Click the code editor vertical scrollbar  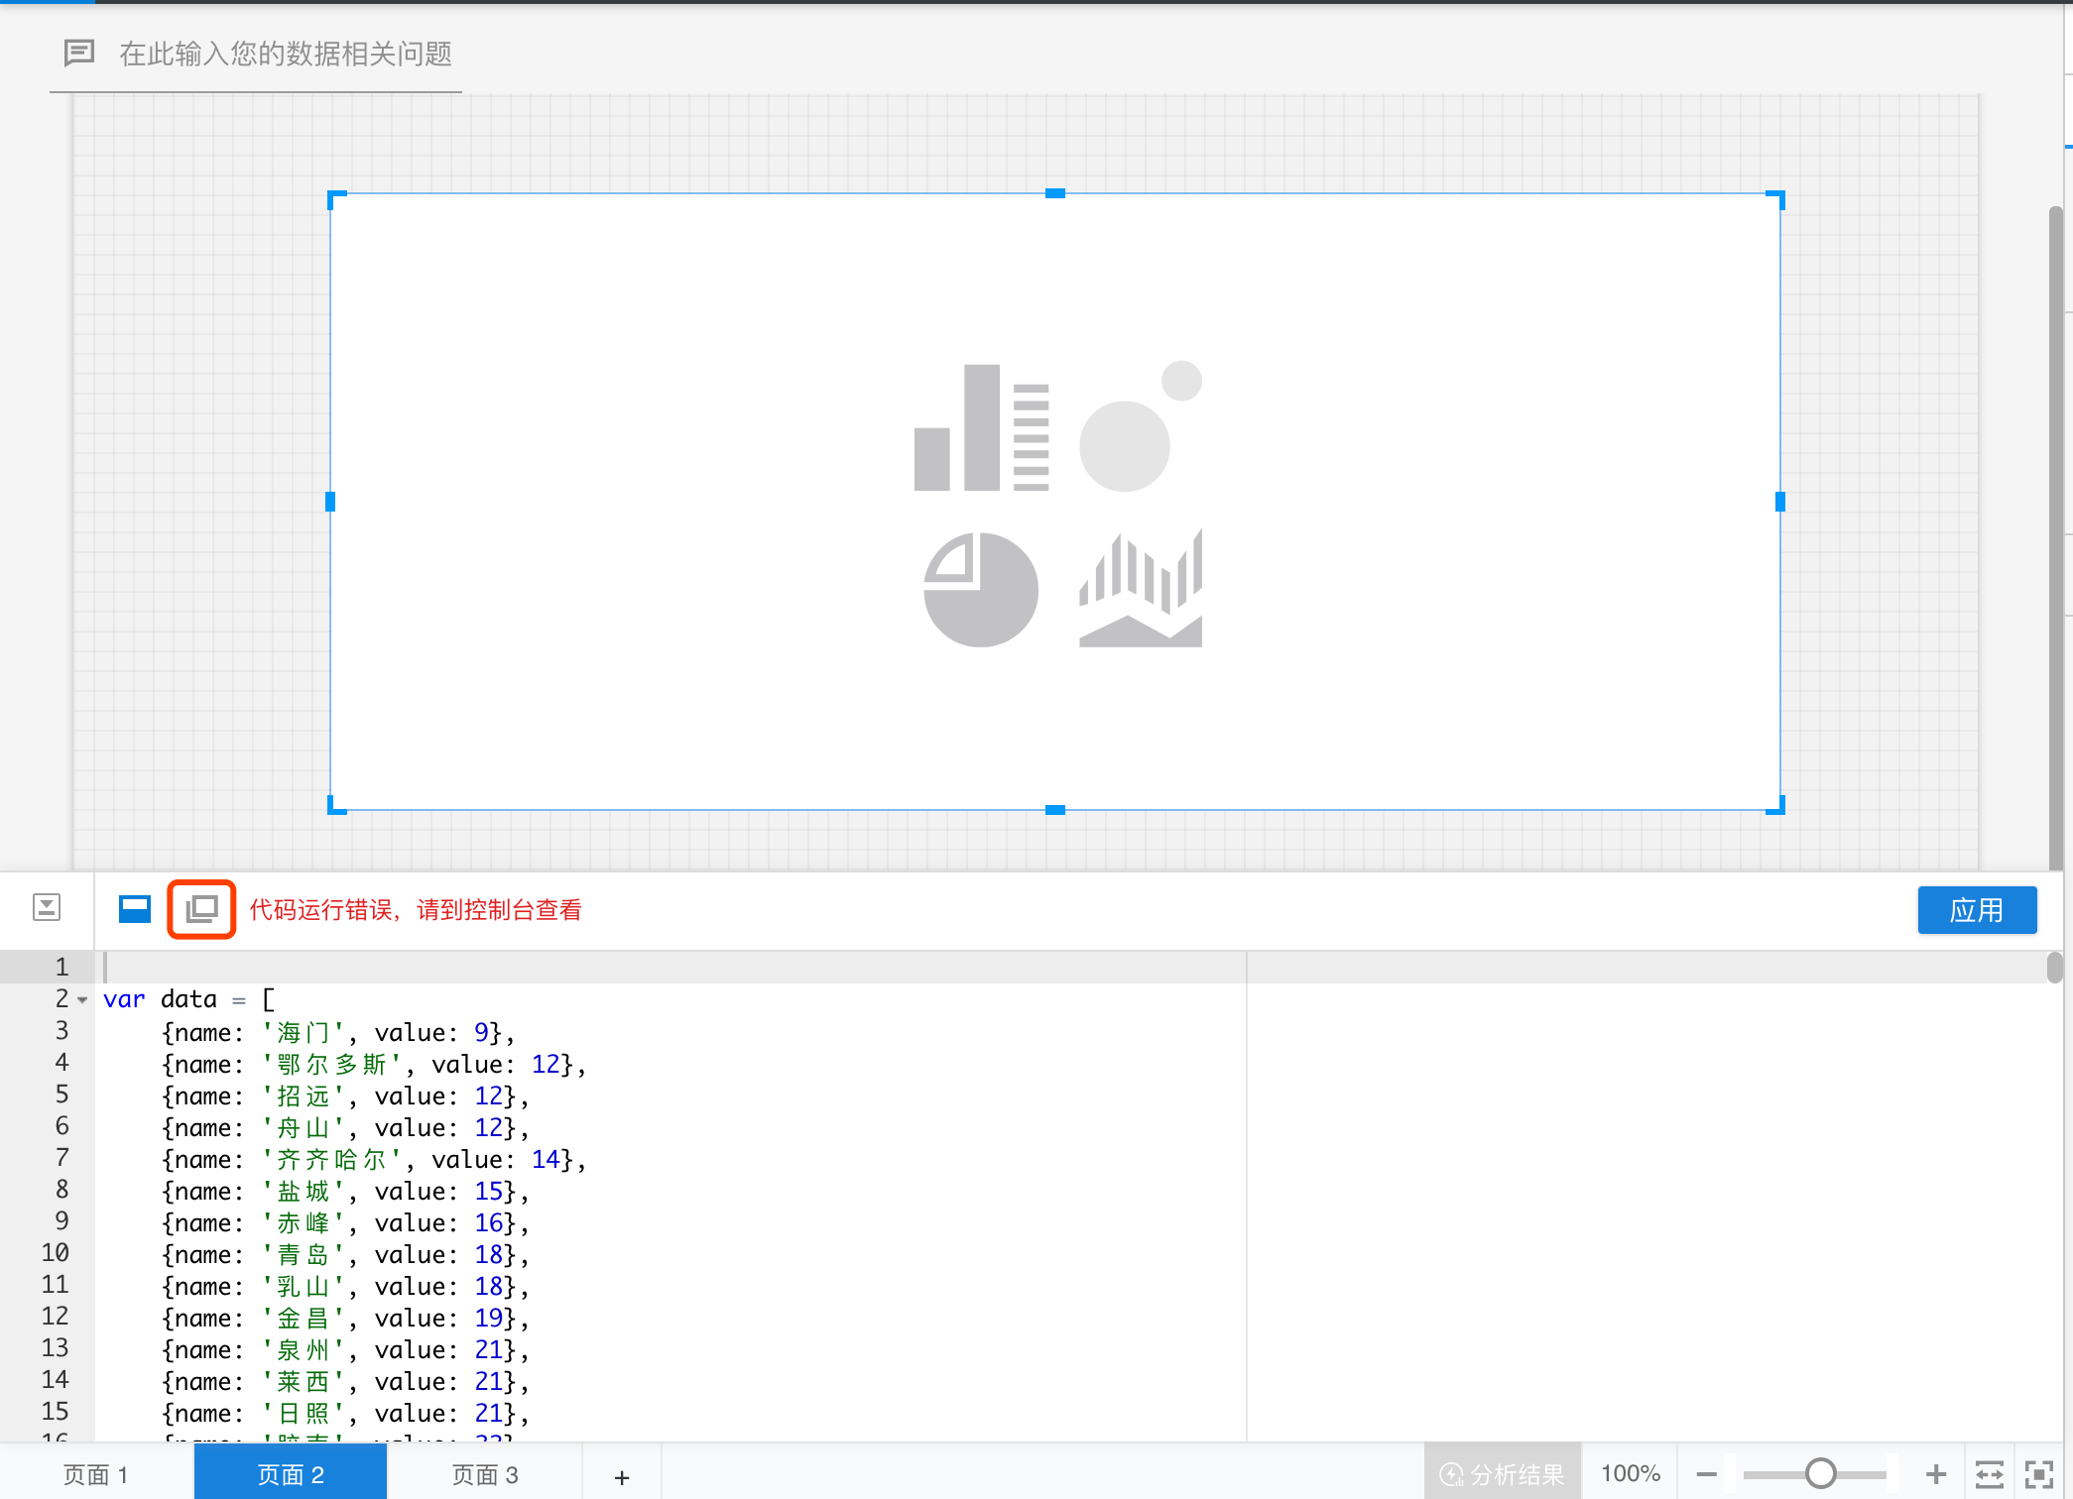2054,968
